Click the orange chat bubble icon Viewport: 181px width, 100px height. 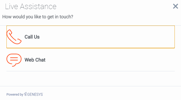point(14,60)
